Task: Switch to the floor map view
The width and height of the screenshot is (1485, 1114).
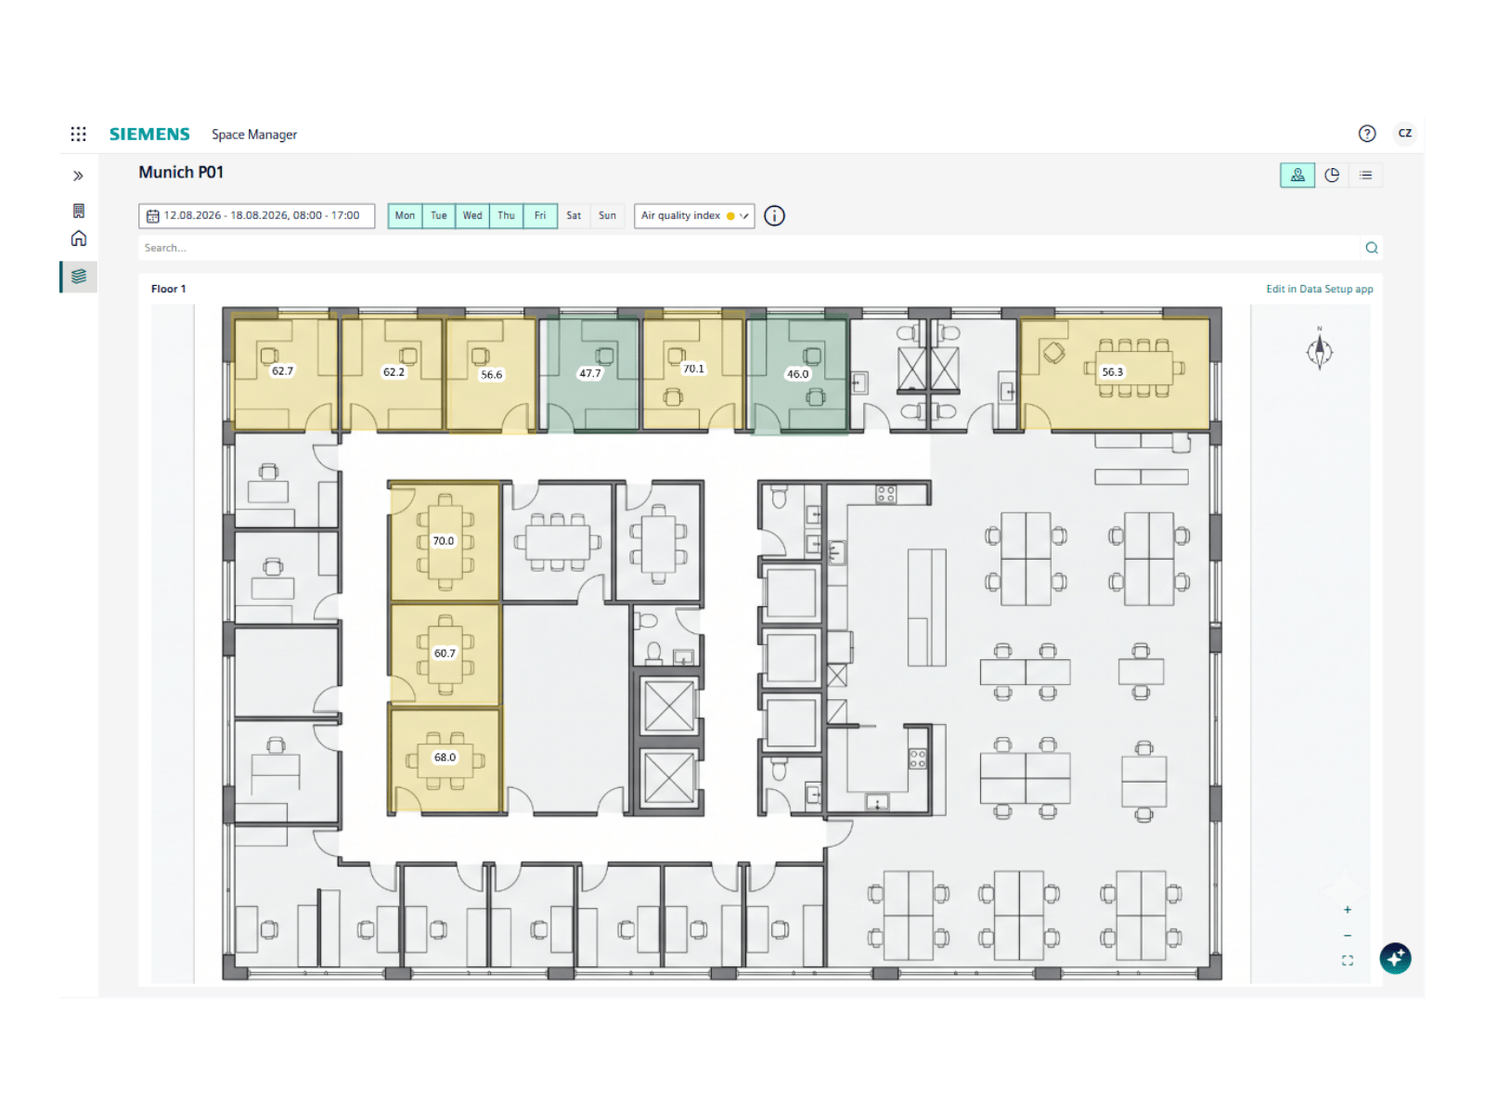Action: 1298,175
